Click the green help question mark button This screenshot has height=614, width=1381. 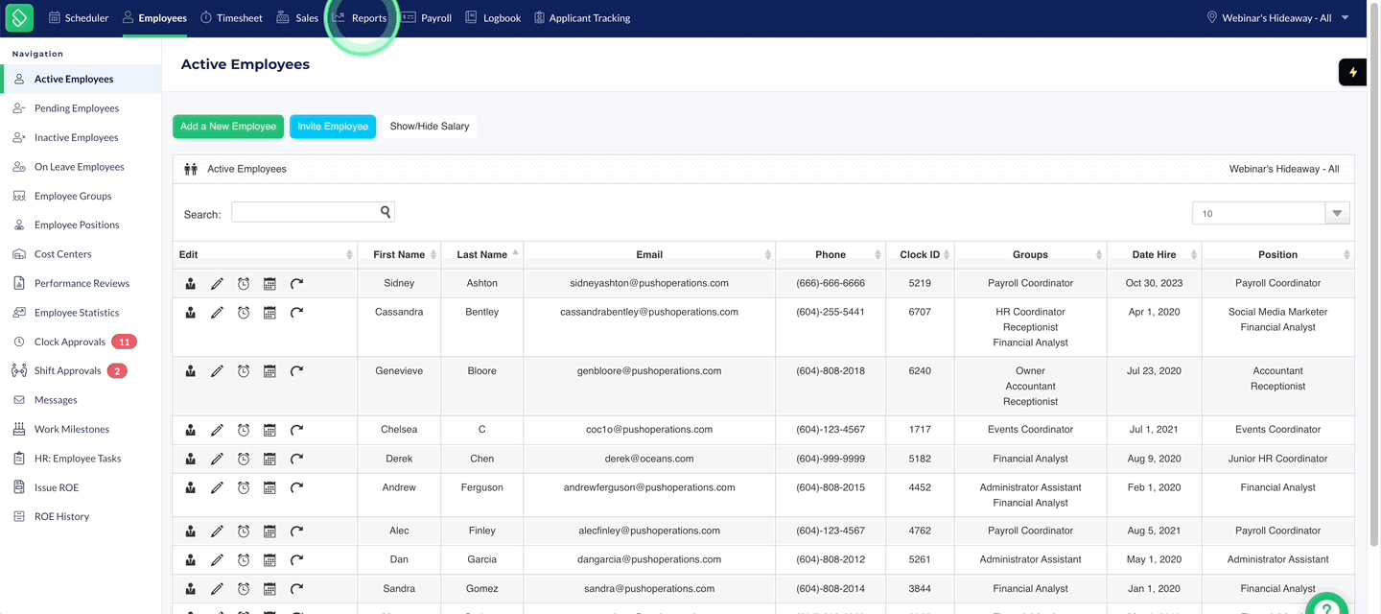1326,604
